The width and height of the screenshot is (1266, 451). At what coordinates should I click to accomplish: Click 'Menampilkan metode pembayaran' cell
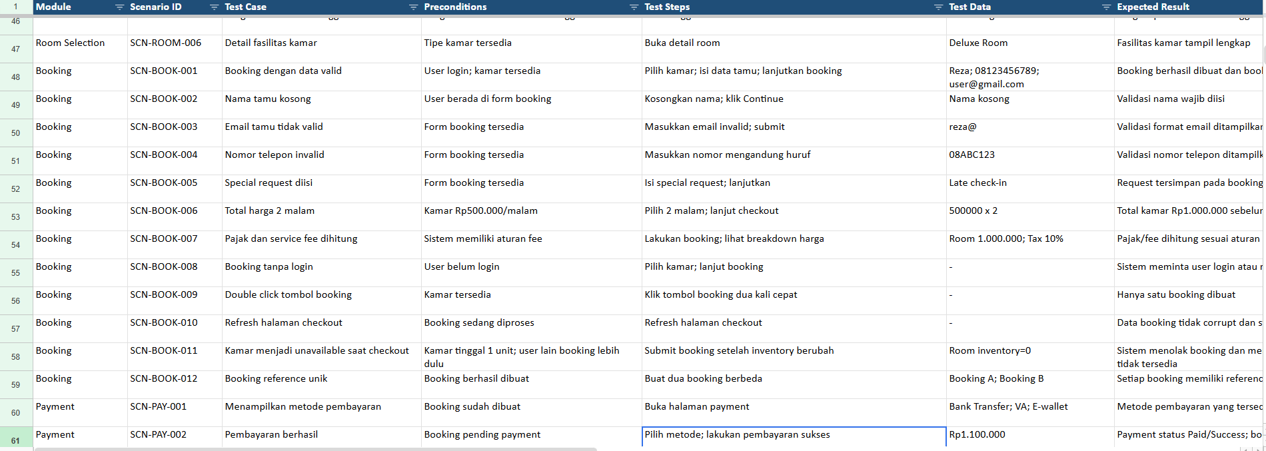tap(322, 413)
